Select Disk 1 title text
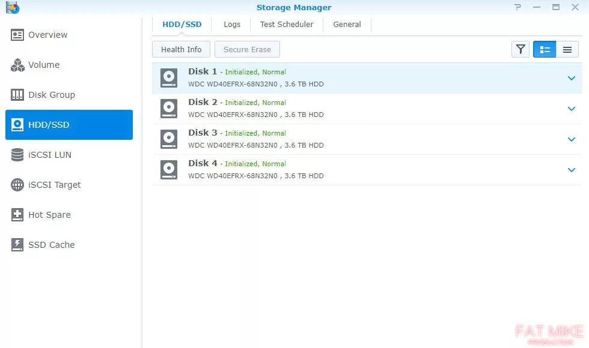 (x=203, y=71)
